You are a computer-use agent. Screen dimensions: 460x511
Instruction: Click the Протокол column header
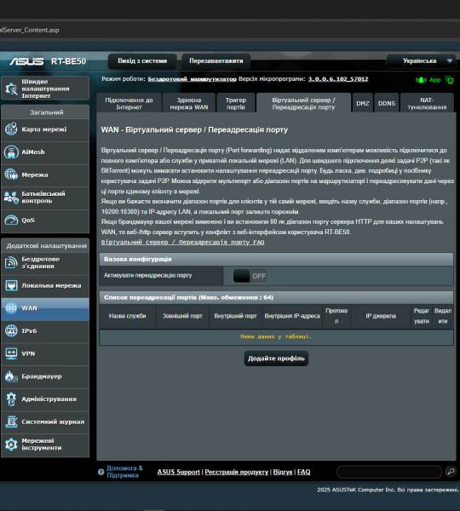[336, 316]
